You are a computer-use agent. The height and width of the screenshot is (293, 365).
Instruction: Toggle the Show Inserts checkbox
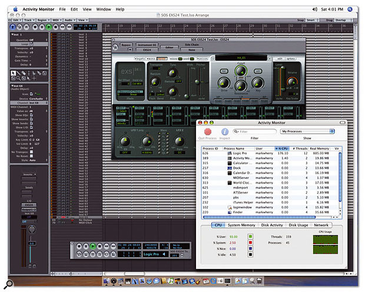[31, 119]
